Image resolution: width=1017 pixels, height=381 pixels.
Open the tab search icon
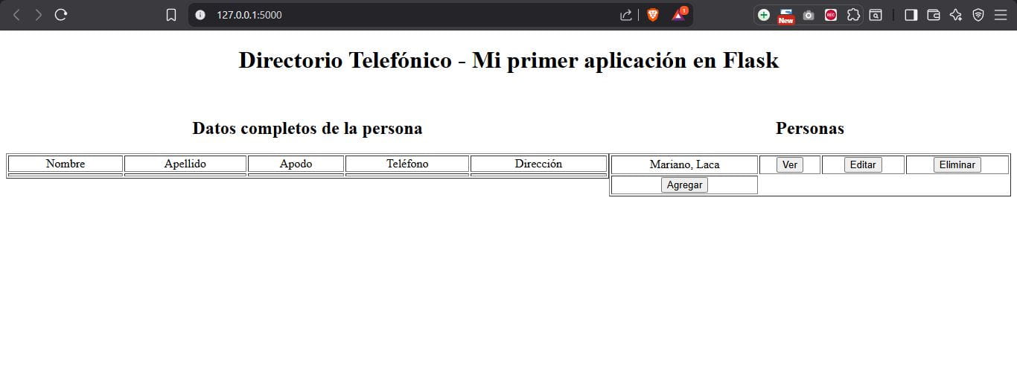pyautogui.click(x=876, y=14)
